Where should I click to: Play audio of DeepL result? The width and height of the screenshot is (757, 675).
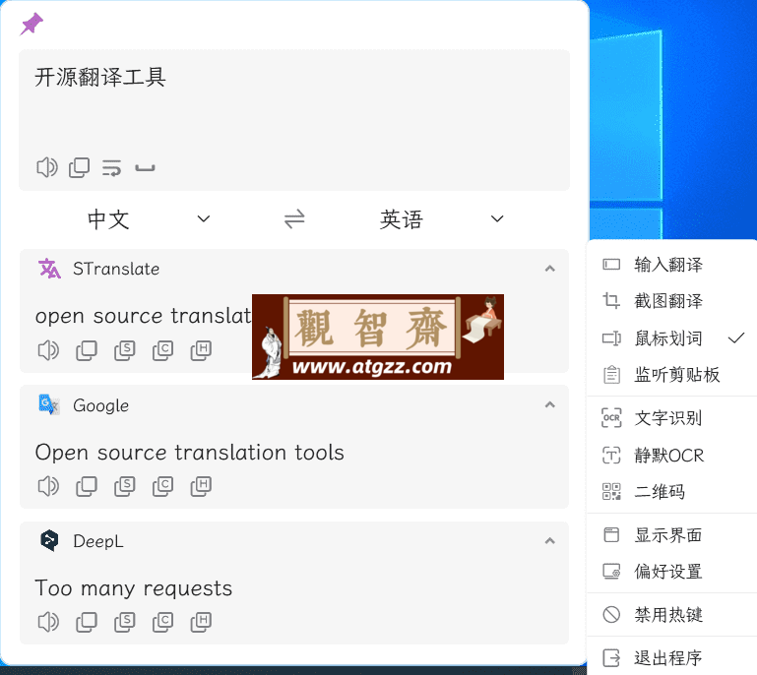click(x=48, y=622)
